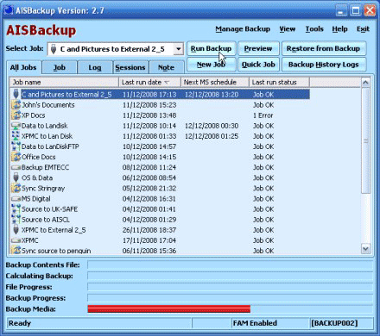
Task: Open Backup History Logs
Action: pyautogui.click(x=324, y=65)
